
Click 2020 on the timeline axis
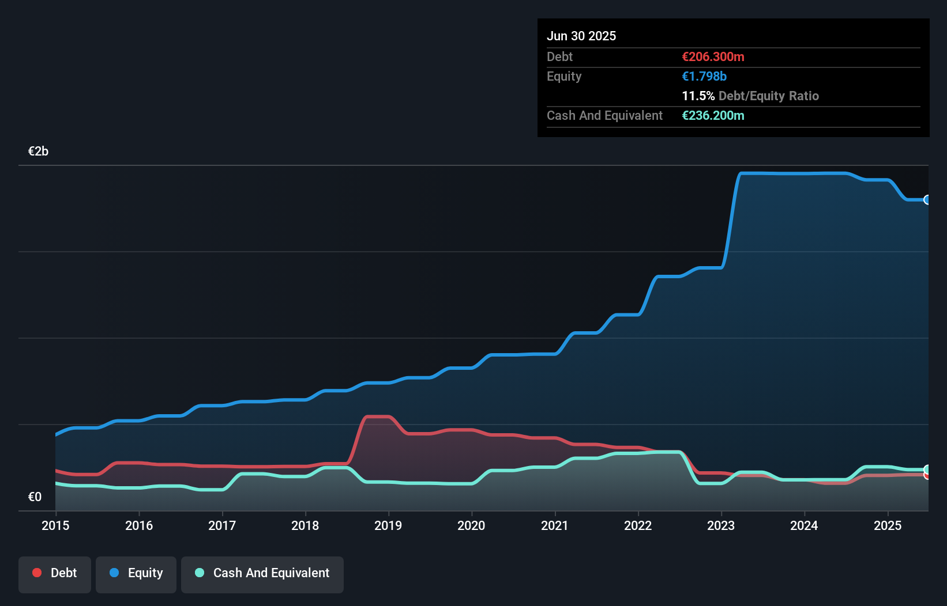click(x=471, y=525)
